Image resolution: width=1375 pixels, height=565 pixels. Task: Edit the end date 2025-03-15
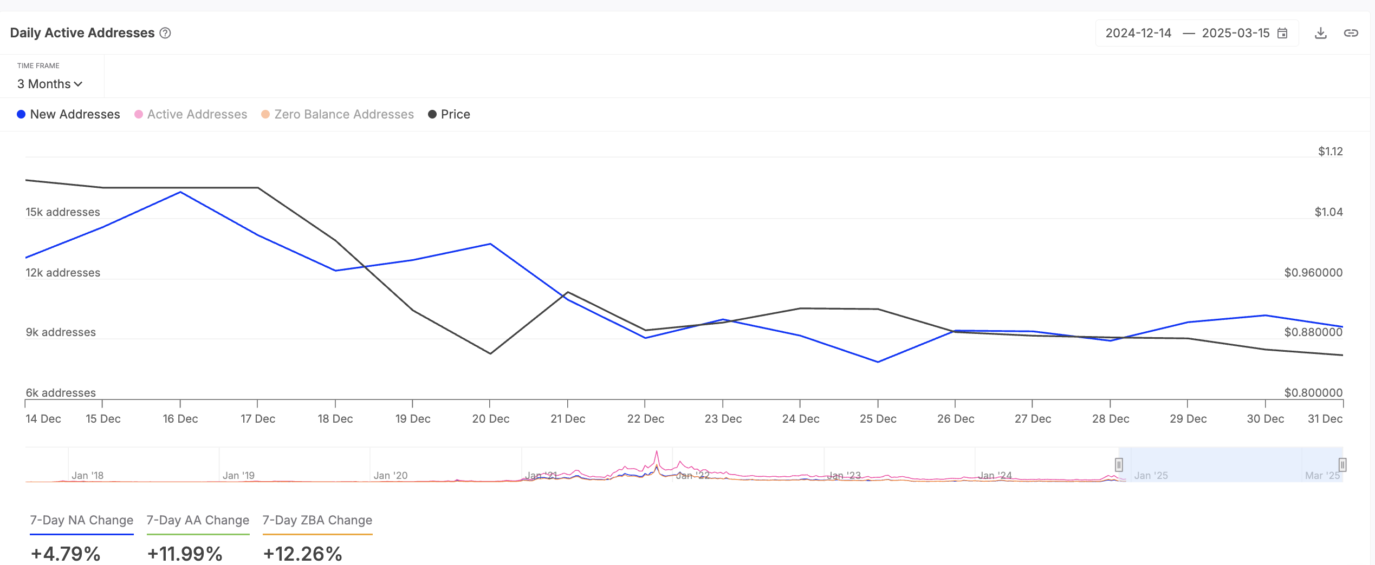pyautogui.click(x=1236, y=33)
